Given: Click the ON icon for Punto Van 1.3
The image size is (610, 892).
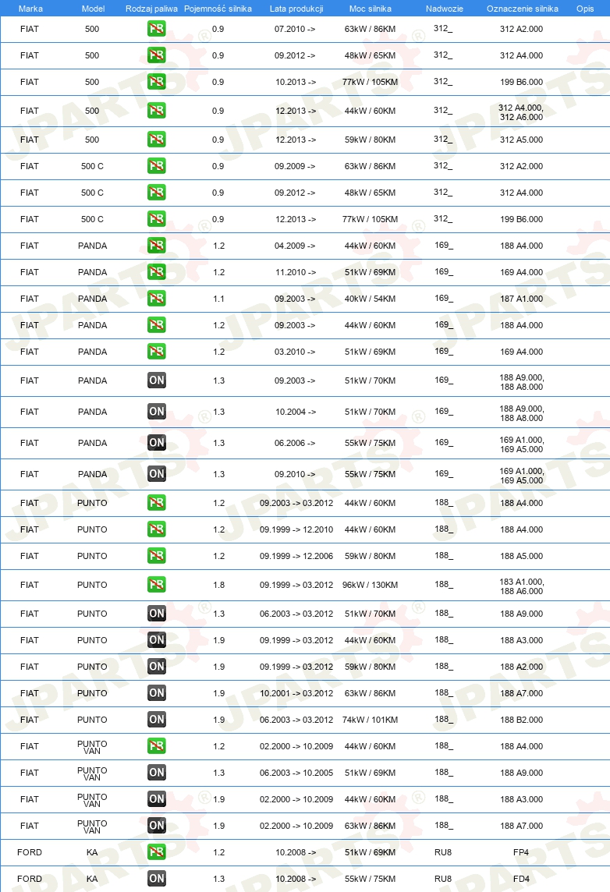Looking at the screenshot, I should point(157,773).
